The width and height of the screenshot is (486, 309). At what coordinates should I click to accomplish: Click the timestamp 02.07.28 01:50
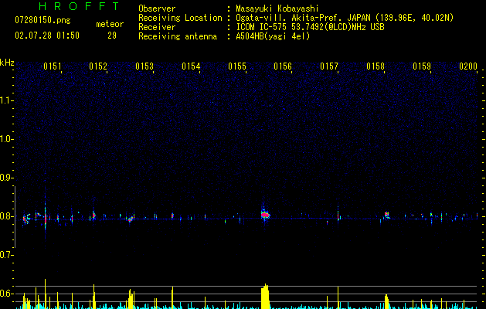(47, 36)
